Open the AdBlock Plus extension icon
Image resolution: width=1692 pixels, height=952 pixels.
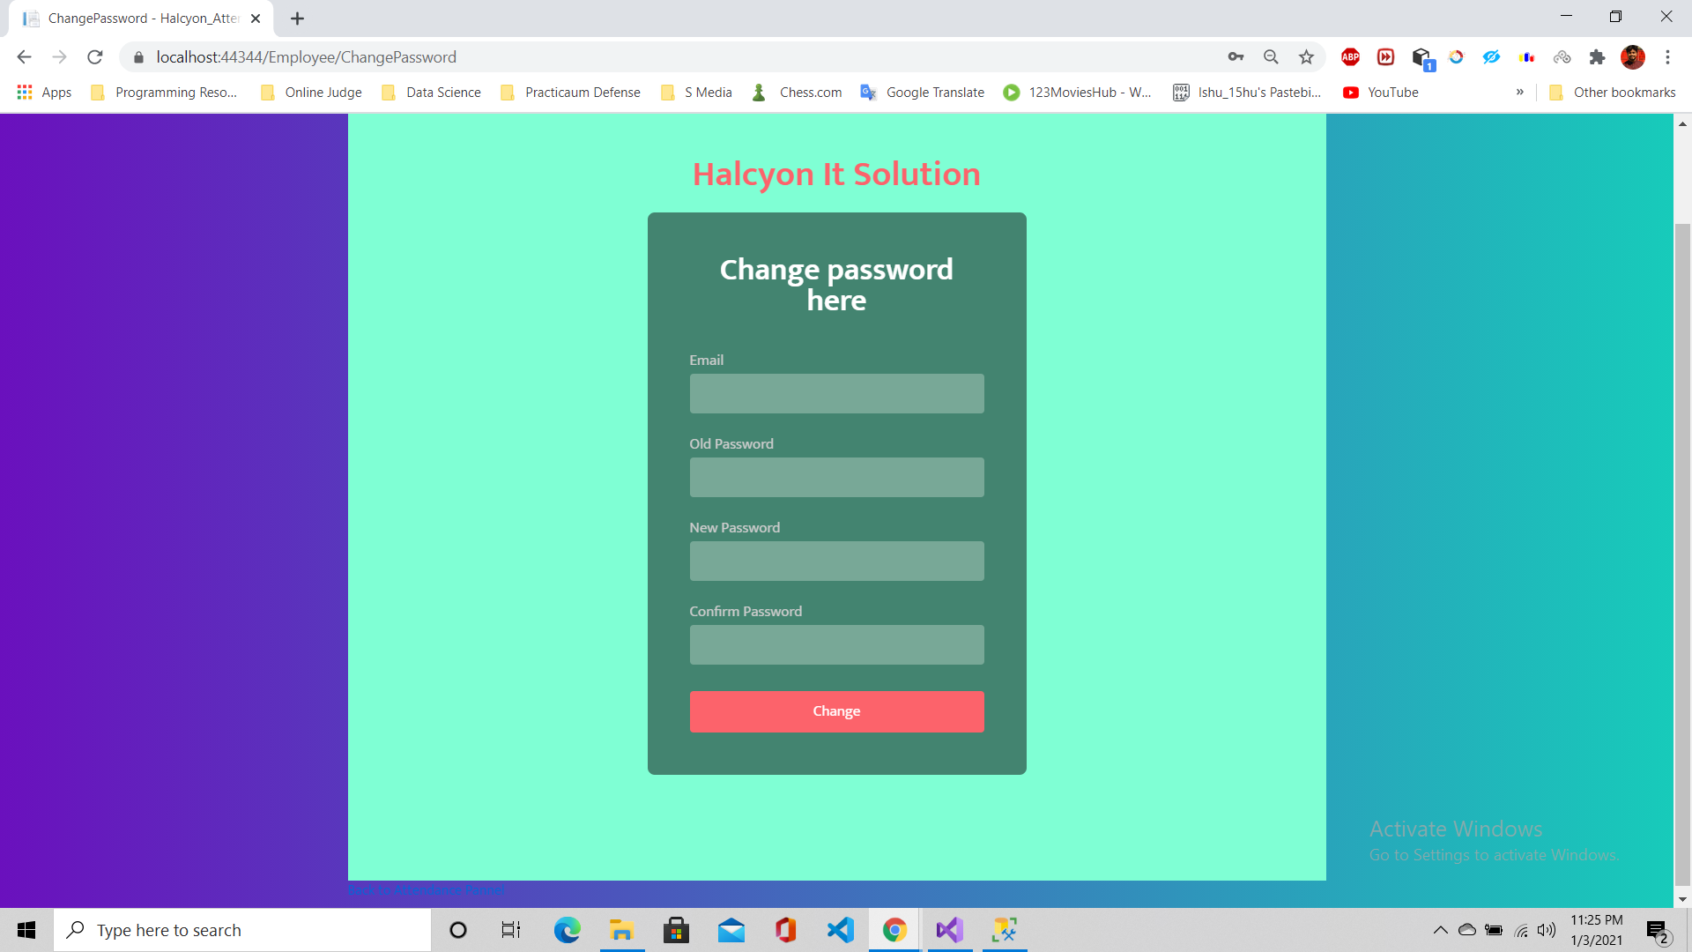coord(1350,57)
